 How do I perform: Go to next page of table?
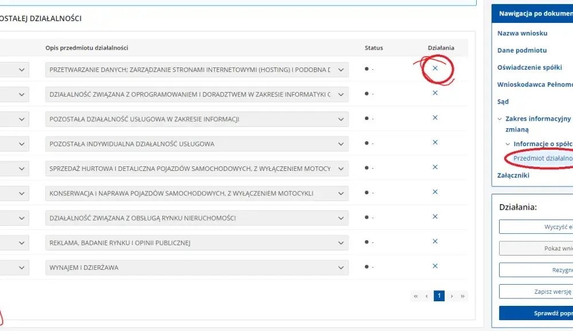click(x=452, y=296)
